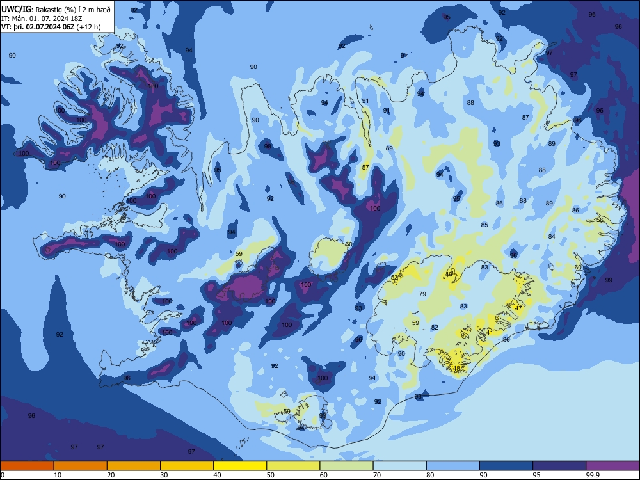Click the '40' legend tick label

(x=217, y=475)
